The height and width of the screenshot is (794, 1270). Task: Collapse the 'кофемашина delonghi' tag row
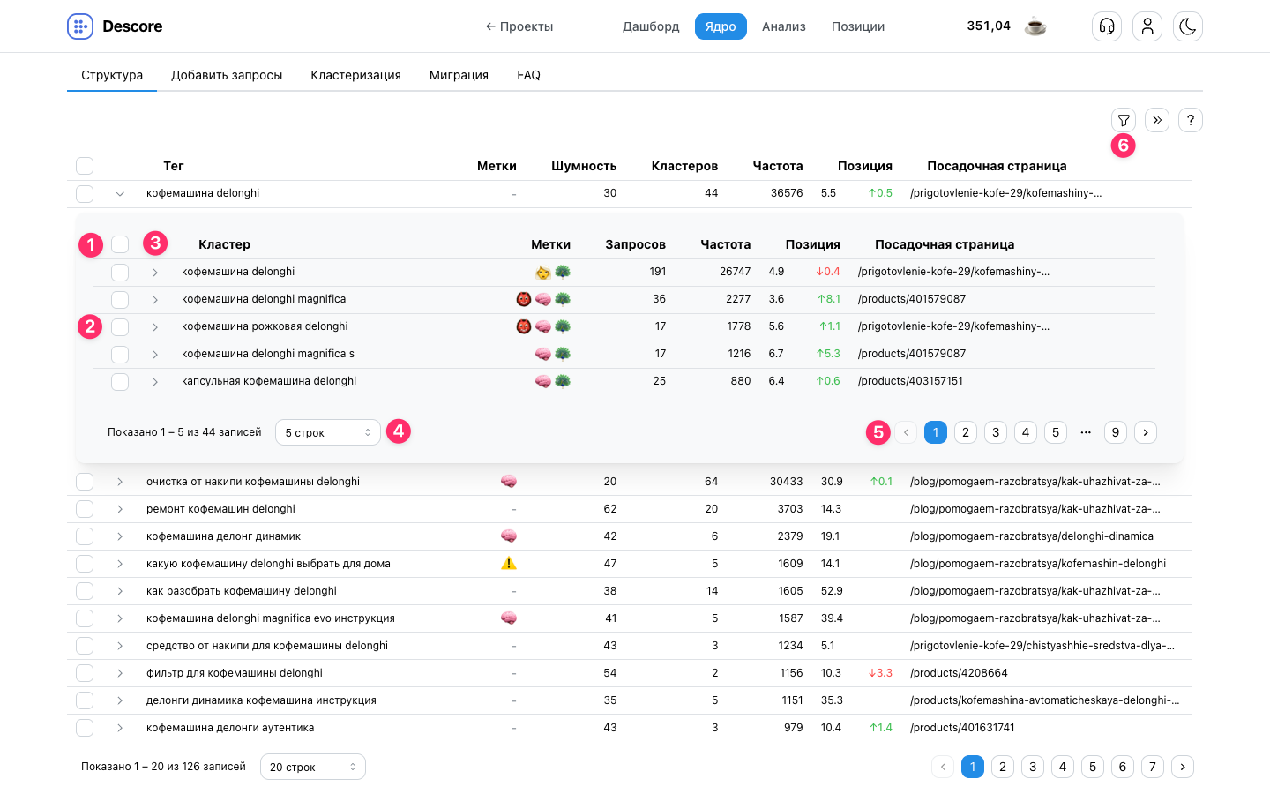(120, 193)
